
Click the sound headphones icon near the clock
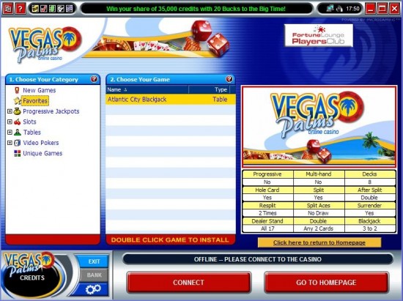point(339,9)
